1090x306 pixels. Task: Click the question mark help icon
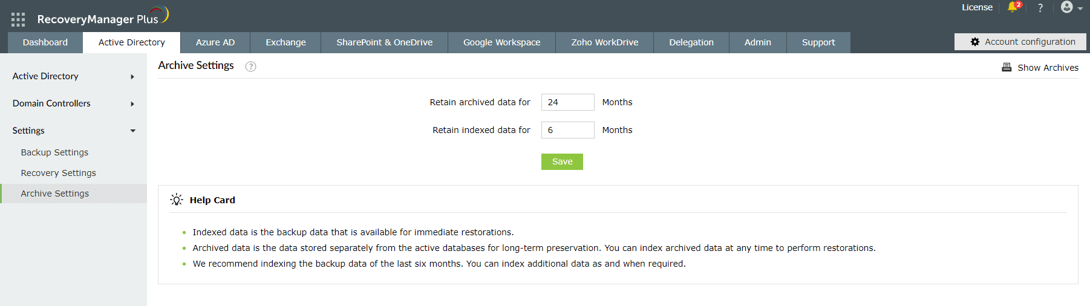coord(1040,8)
